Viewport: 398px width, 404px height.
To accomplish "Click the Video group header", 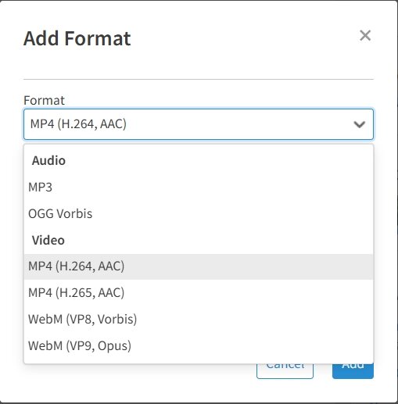I will pos(48,240).
